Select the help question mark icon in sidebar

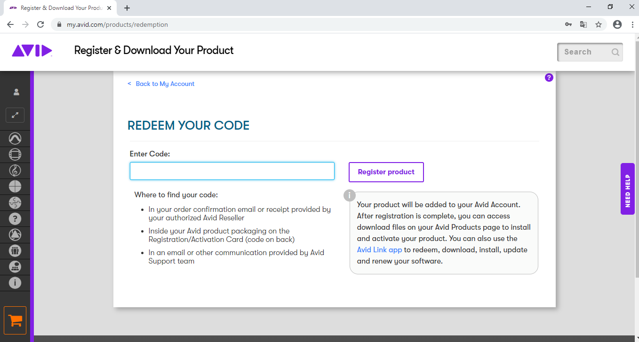15,219
